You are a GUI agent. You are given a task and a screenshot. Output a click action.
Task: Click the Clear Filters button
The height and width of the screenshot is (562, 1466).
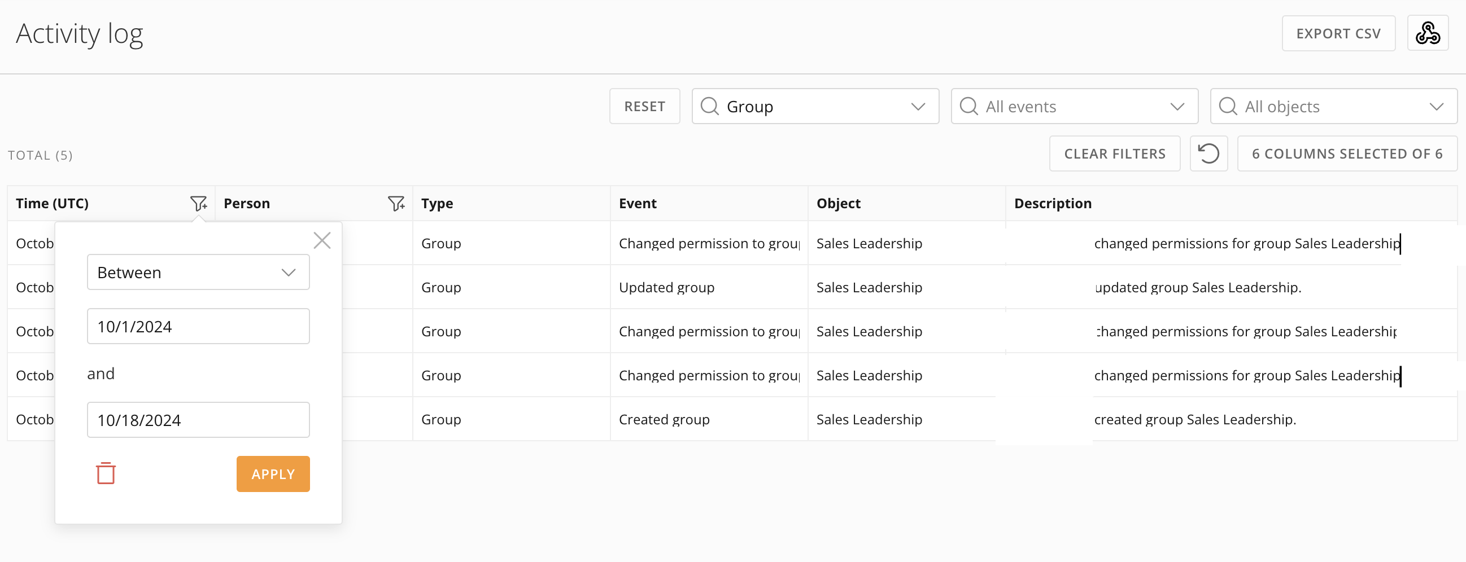tap(1114, 153)
